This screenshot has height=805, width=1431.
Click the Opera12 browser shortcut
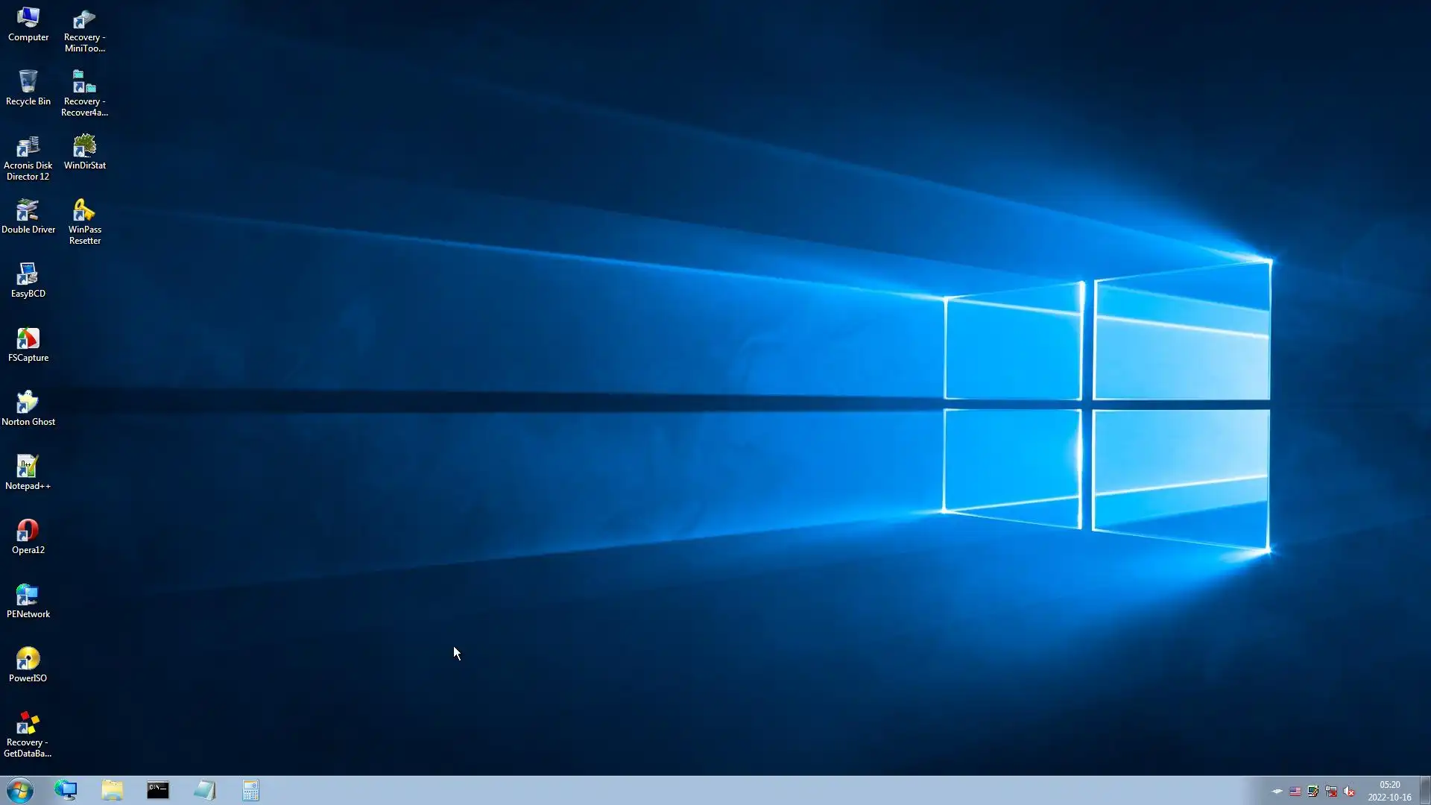(28, 537)
